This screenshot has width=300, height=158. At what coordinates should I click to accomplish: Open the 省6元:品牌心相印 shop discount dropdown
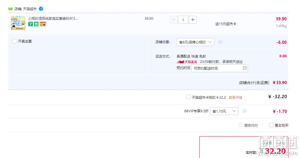(195, 42)
